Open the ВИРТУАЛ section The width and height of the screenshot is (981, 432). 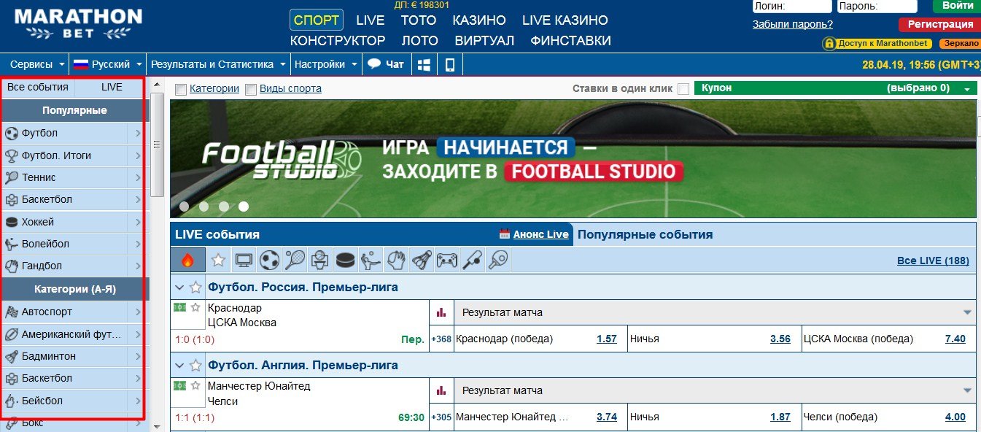coord(484,41)
